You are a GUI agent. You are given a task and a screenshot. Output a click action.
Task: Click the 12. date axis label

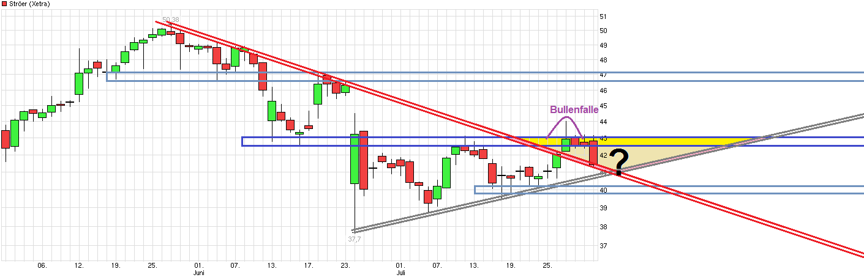79,266
